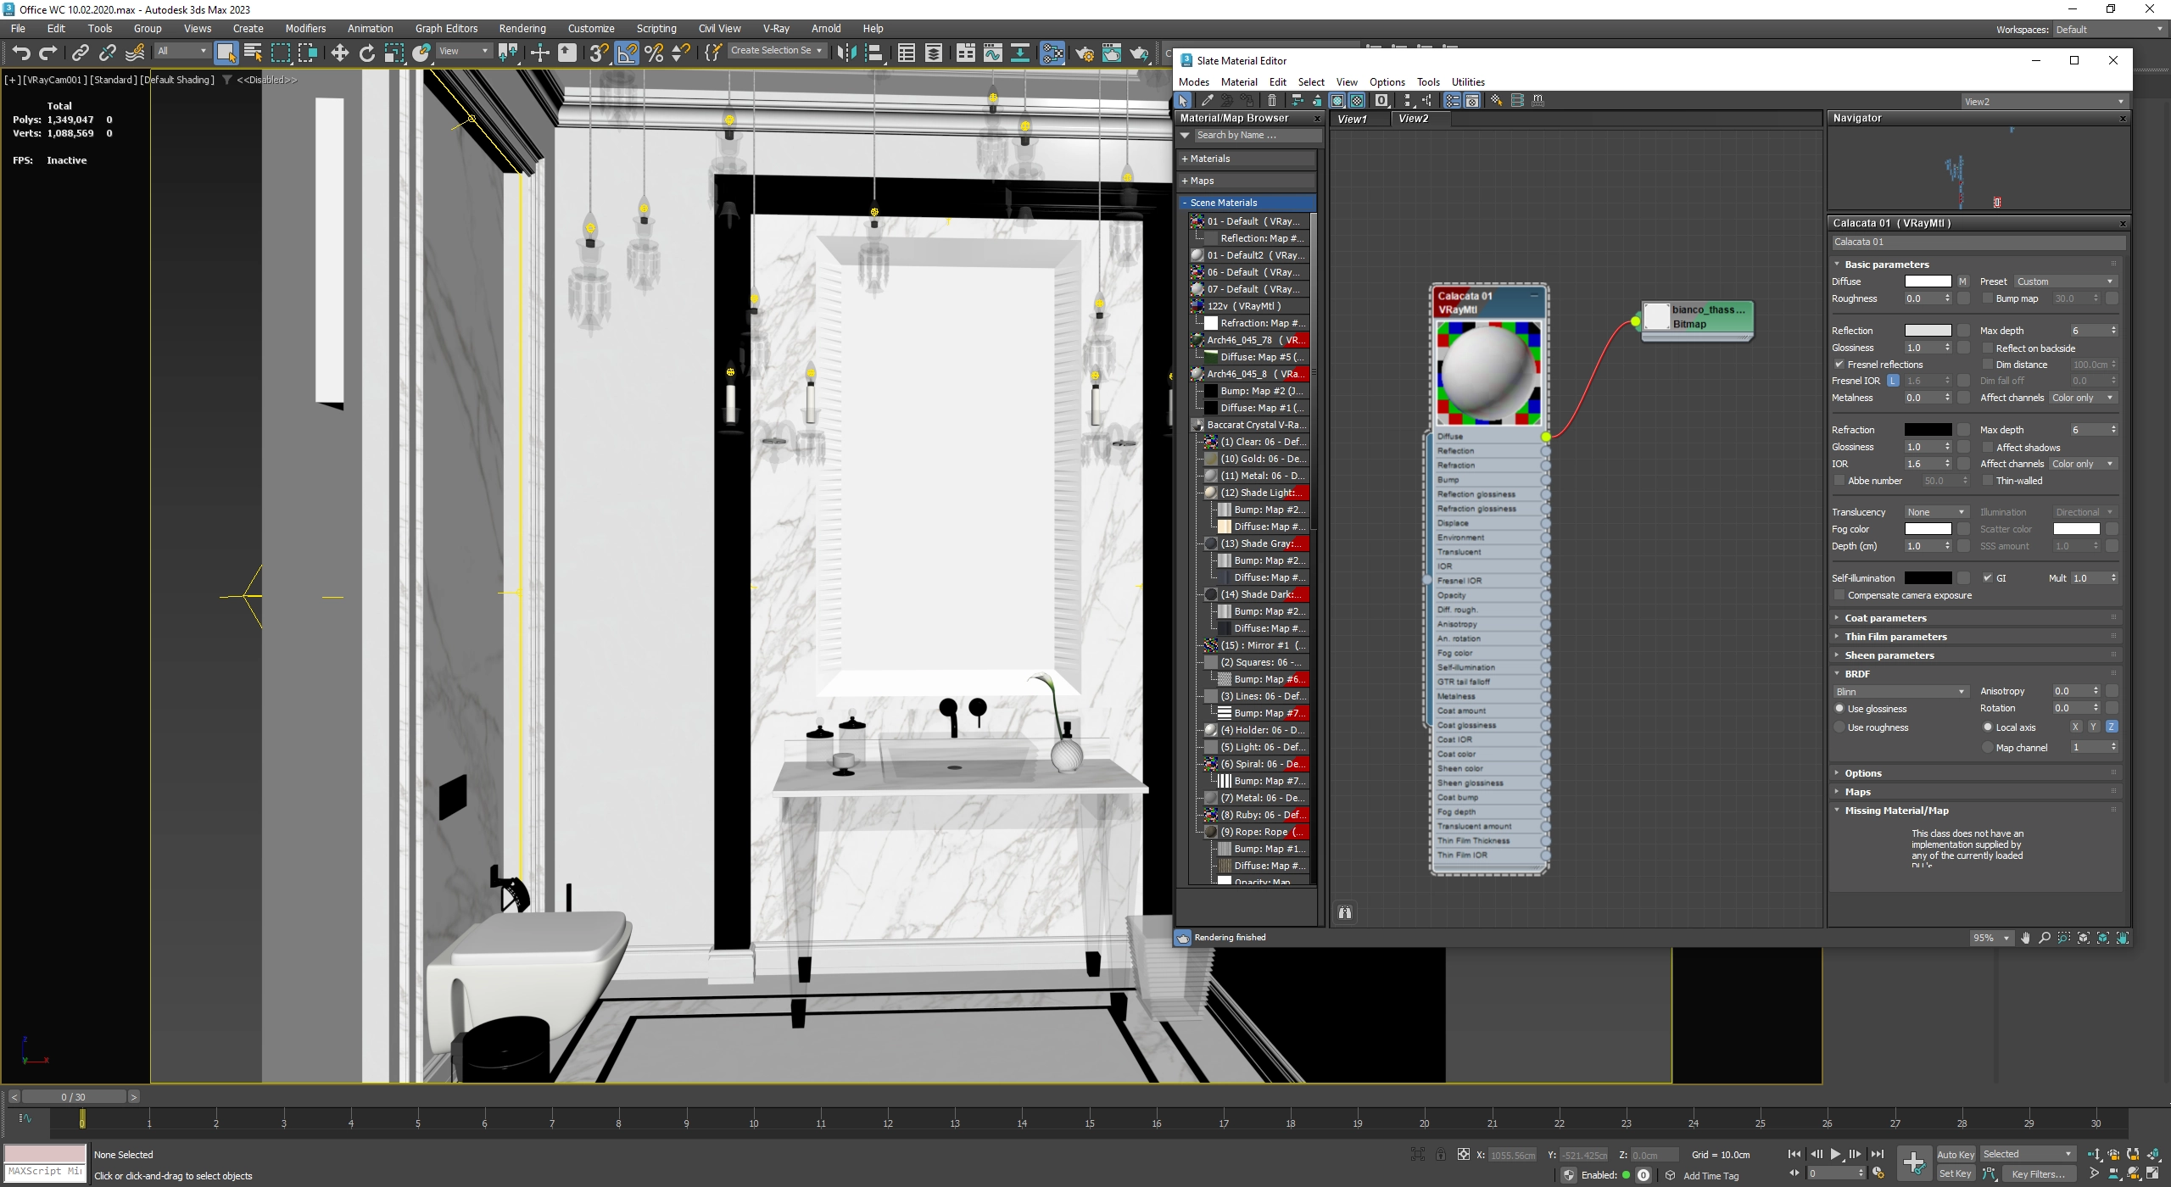Open the Isolate Selection toggle icon
The height and width of the screenshot is (1187, 2171).
point(1417,1154)
